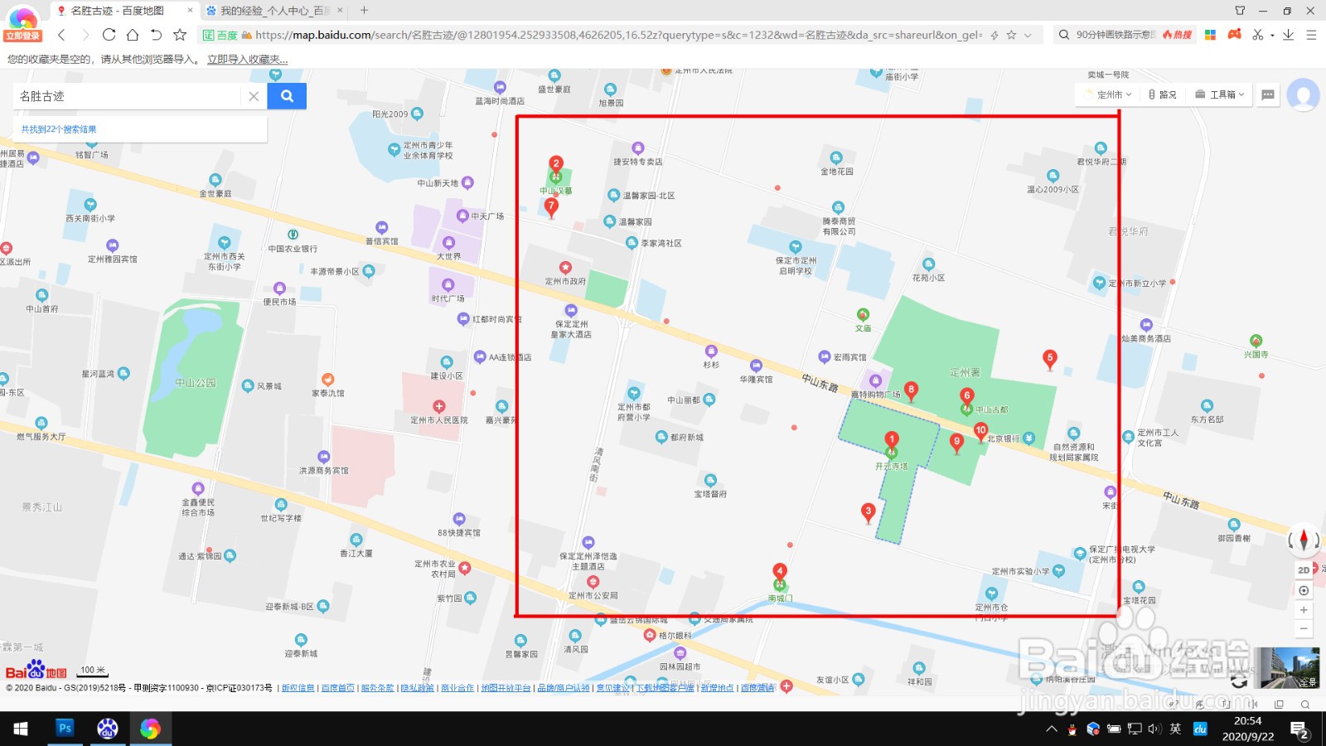
Task: Expand the screenshot tool dropdown arrow
Action: click(1272, 36)
